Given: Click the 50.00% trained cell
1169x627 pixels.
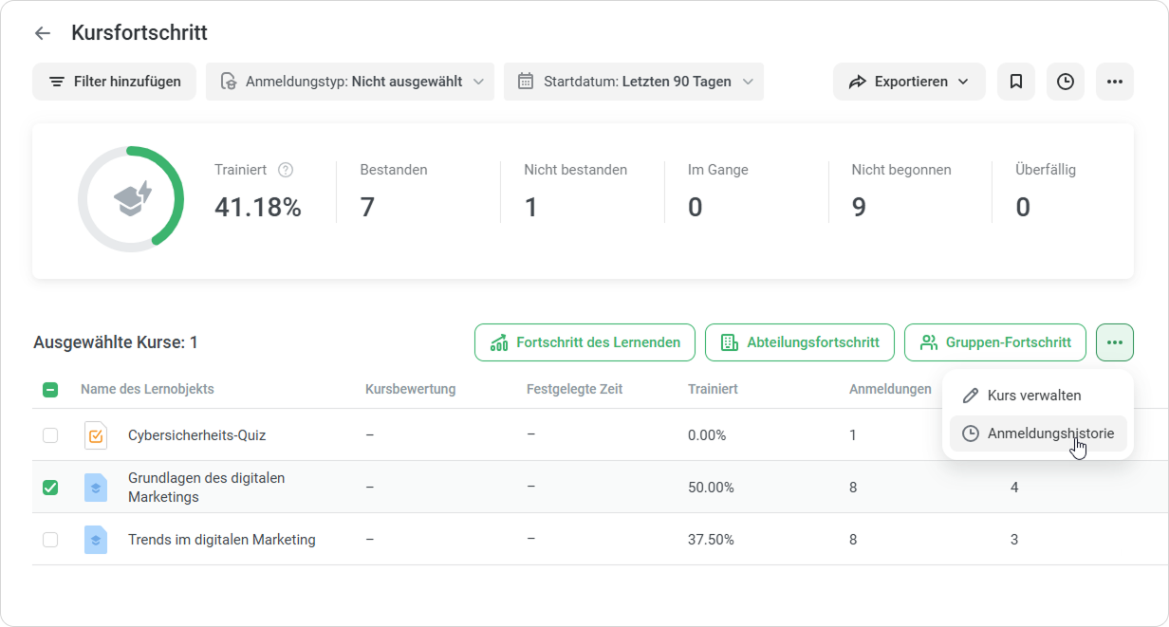Looking at the screenshot, I should pos(711,488).
